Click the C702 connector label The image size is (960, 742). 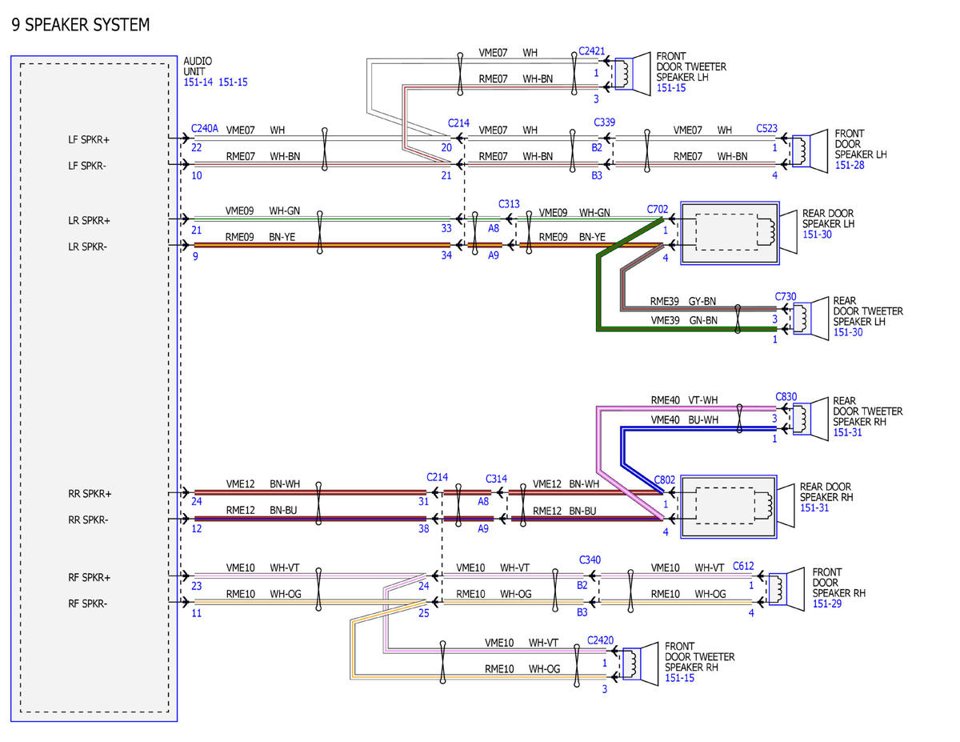tap(658, 211)
